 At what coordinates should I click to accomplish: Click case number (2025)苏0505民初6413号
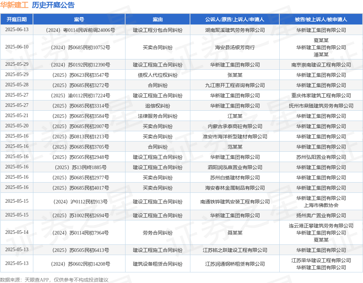click(79, 250)
